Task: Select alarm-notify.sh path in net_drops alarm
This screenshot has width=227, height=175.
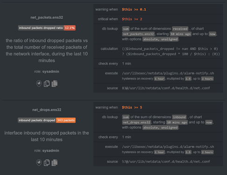Action: pos(168,146)
